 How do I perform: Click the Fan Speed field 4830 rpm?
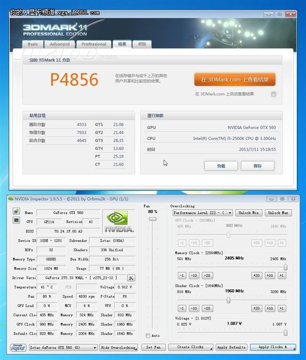click(x=86, y=297)
